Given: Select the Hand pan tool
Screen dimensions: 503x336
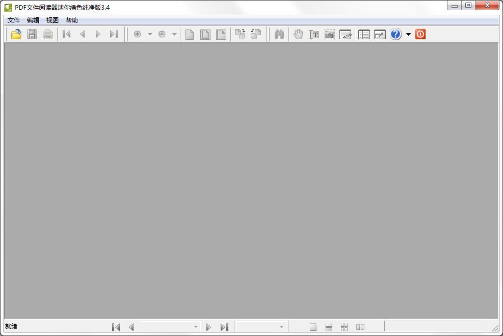Looking at the screenshot, I should click(x=298, y=34).
